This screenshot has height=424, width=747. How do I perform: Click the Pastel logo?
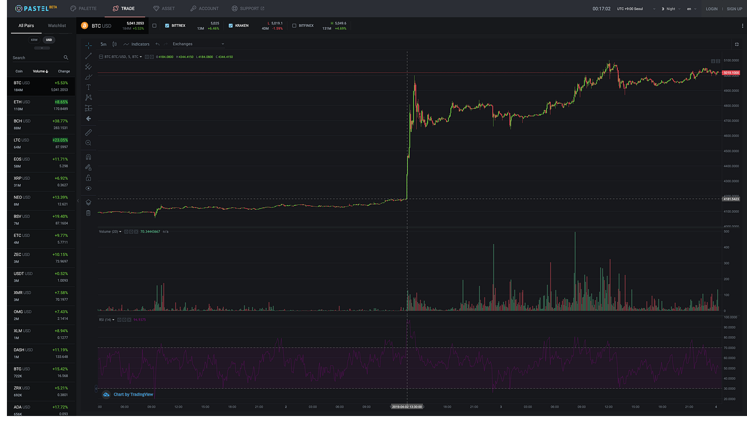pos(36,9)
